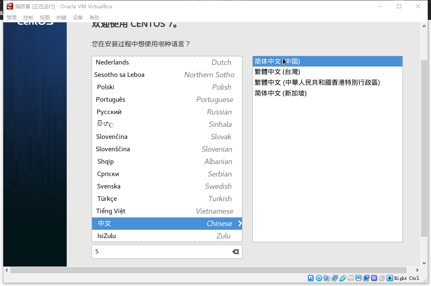431x286 pixels.
Task: Select Svenska (Swedish) language row
Action: (167, 186)
